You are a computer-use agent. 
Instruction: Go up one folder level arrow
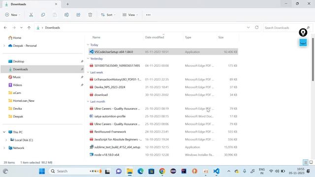click(x=29, y=28)
